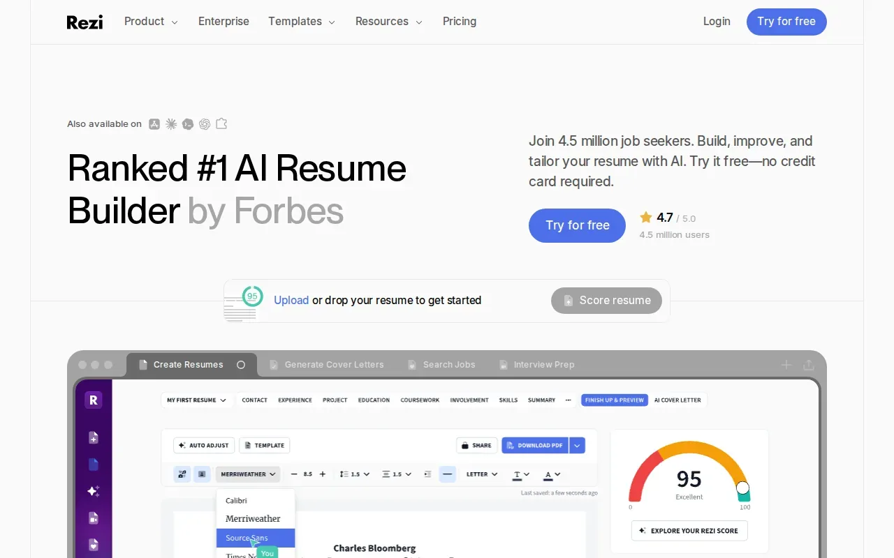Switch to the Generate Cover Letters tab
Viewport: 894px width, 558px height.
[x=327, y=365]
